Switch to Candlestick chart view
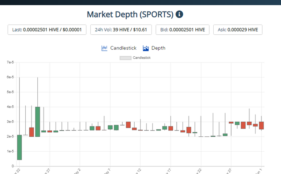 [x=123, y=48]
